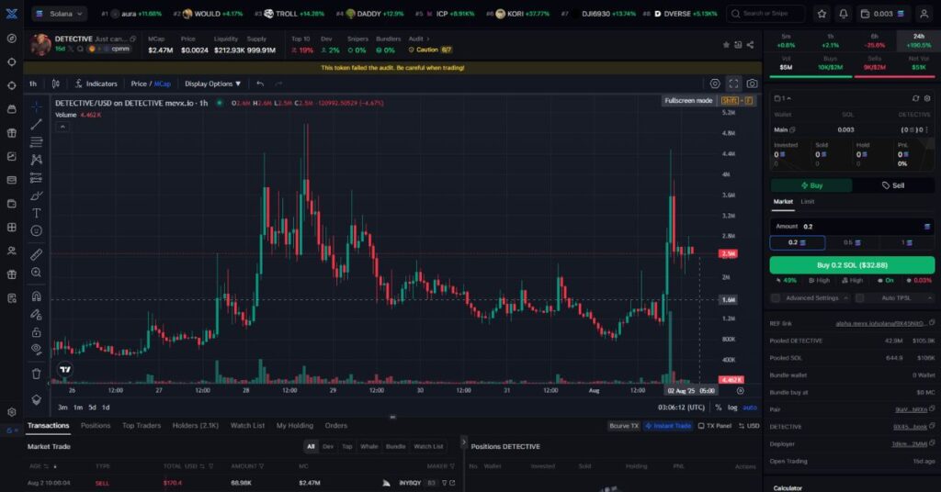
Task: Share the DETECTIVE token page
Action: 750,45
